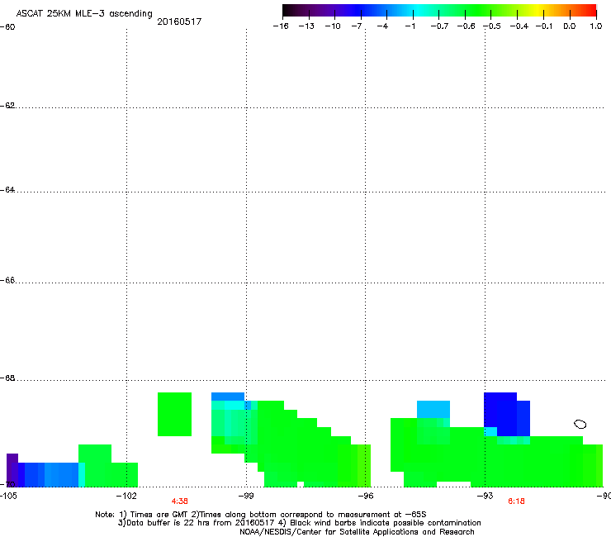Click the colorbar label -4
This screenshot has width=611, height=537.
tap(382, 26)
